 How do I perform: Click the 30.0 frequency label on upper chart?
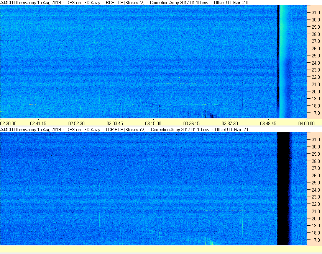316,20
